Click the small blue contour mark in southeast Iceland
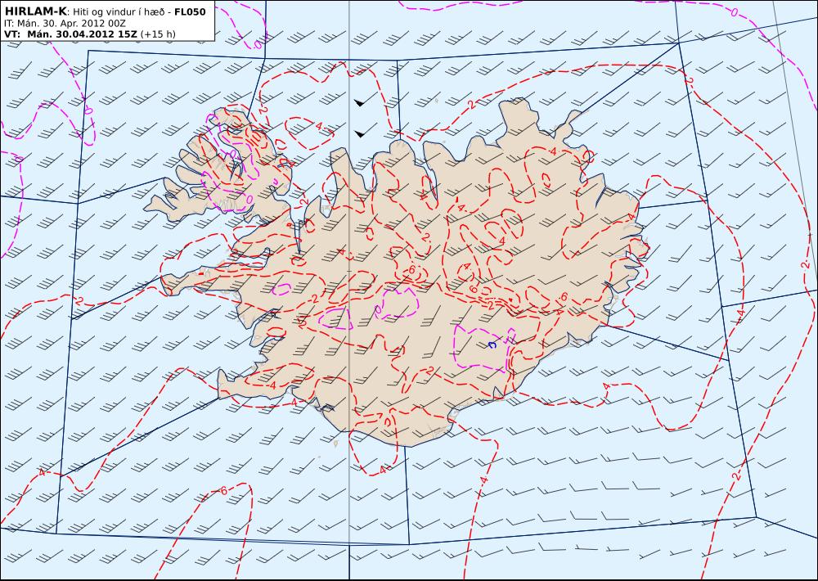The height and width of the screenshot is (581, 818). pos(492,345)
